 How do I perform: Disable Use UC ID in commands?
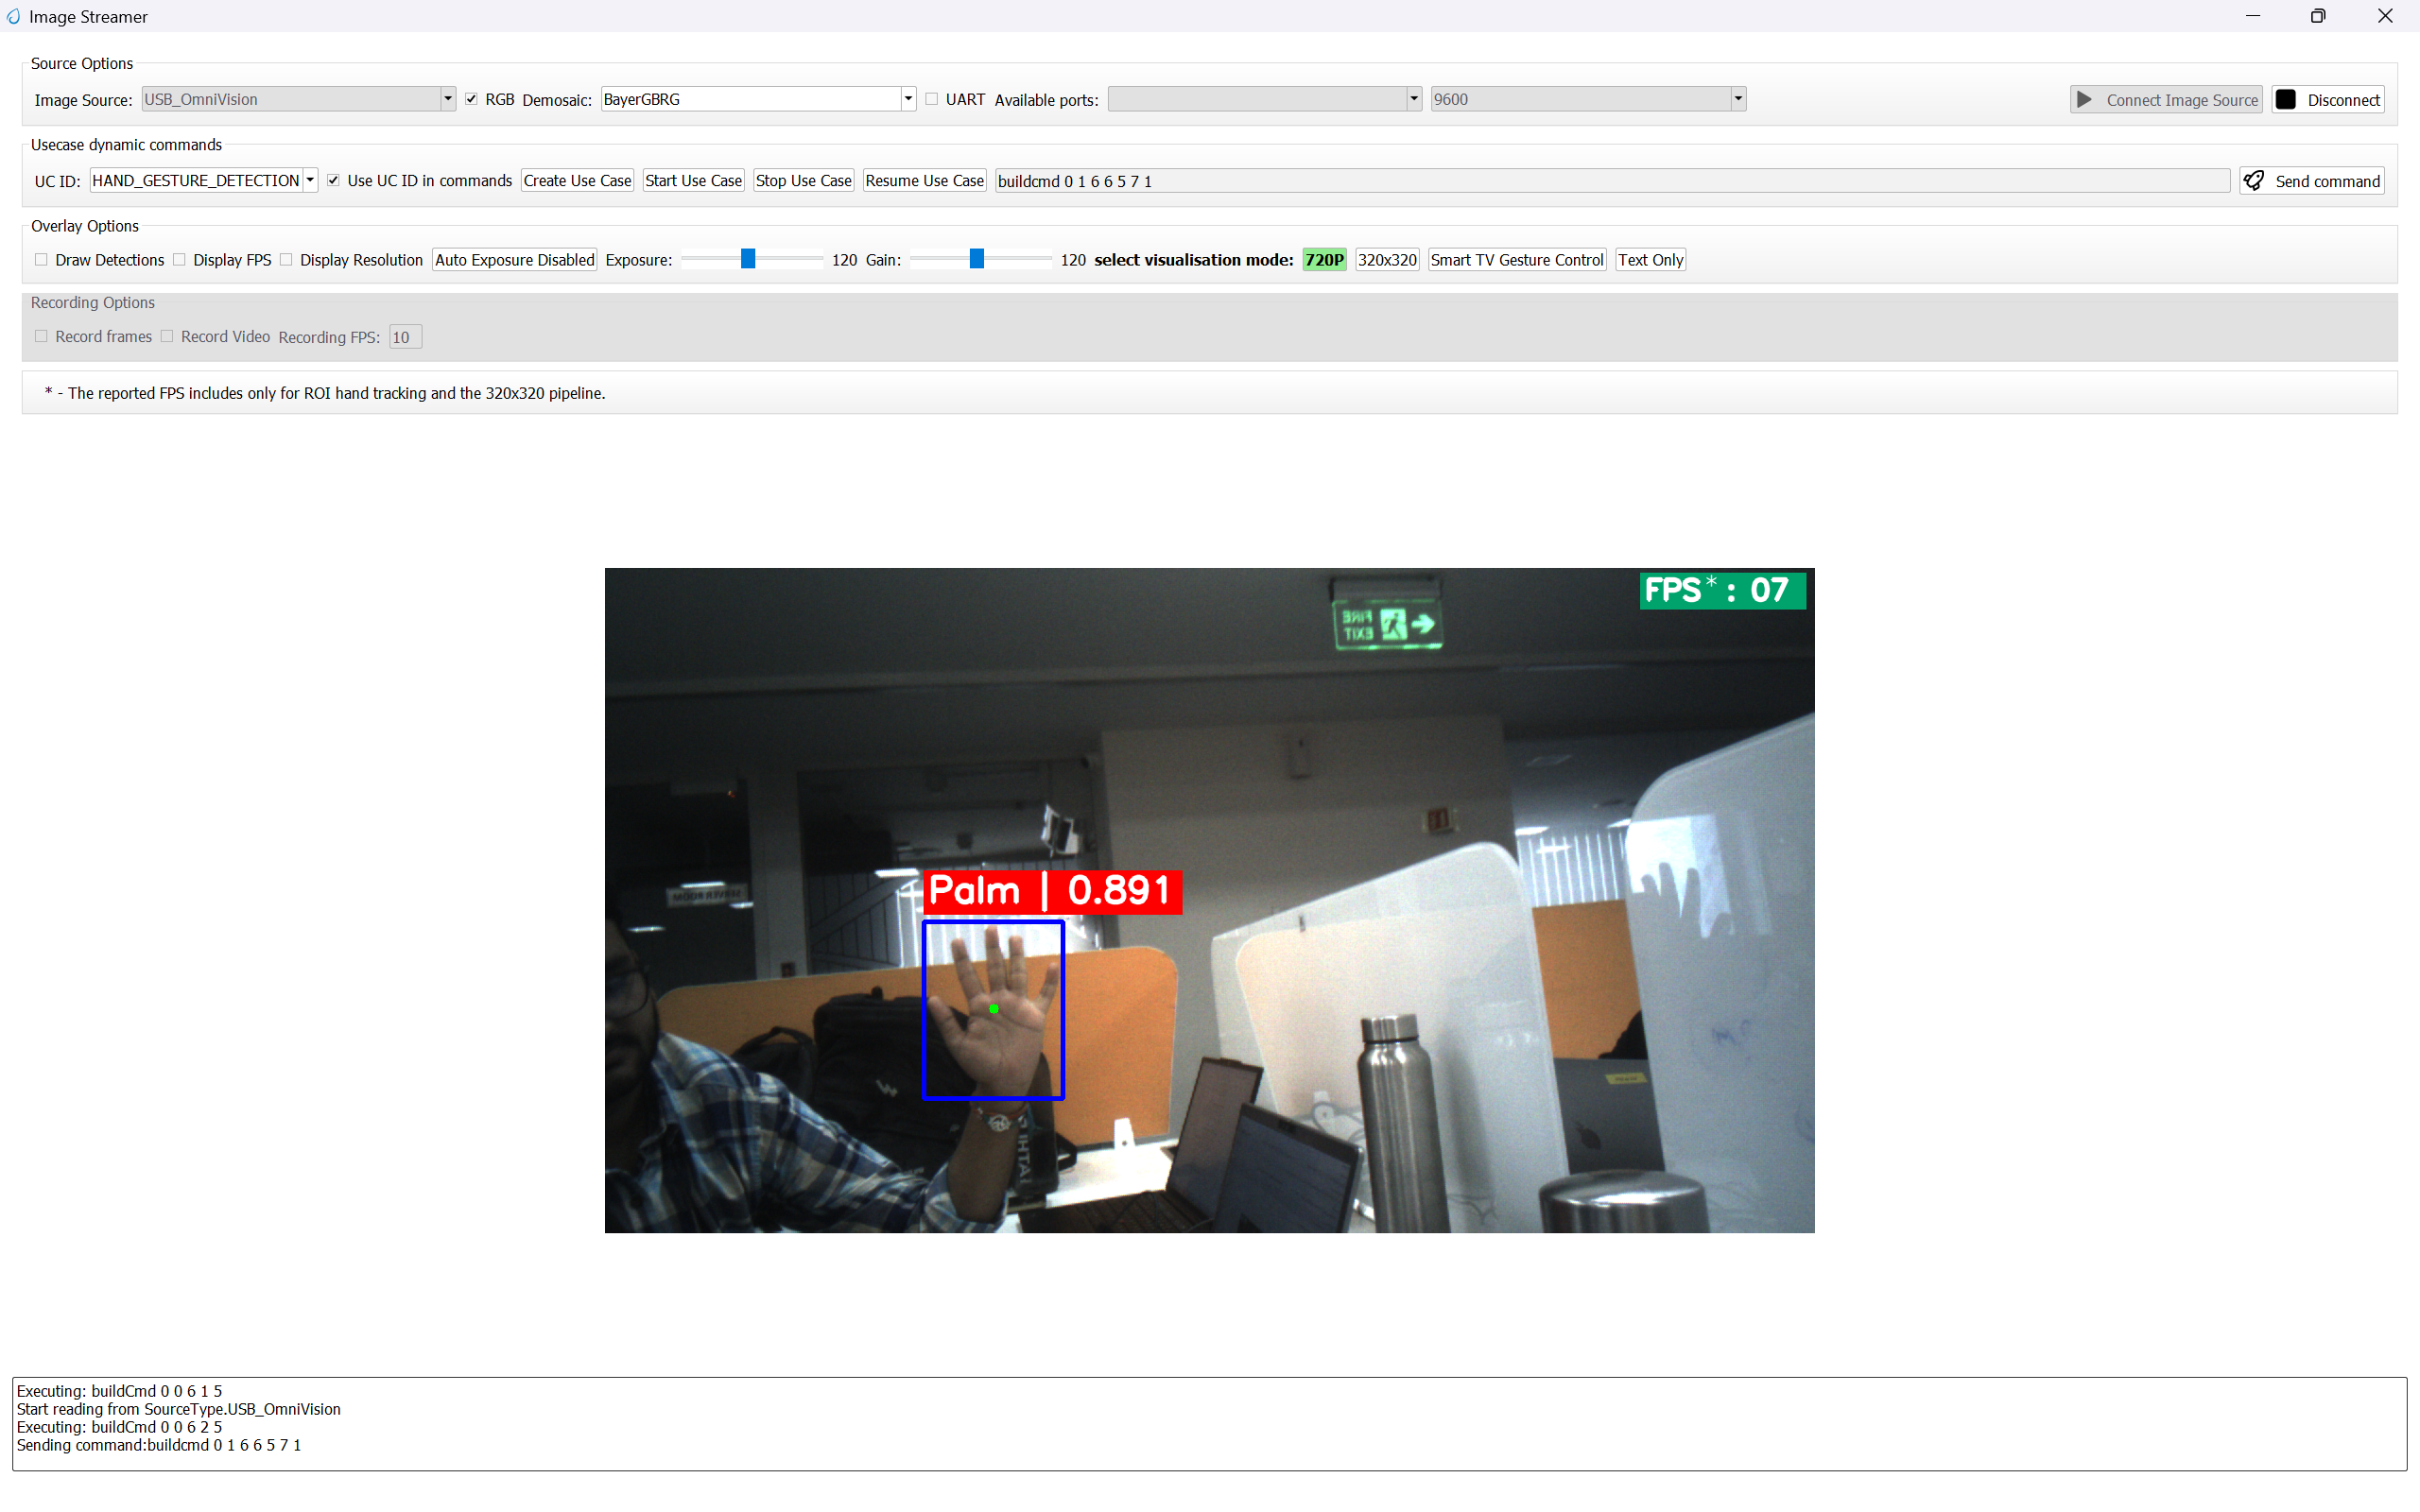tap(333, 180)
